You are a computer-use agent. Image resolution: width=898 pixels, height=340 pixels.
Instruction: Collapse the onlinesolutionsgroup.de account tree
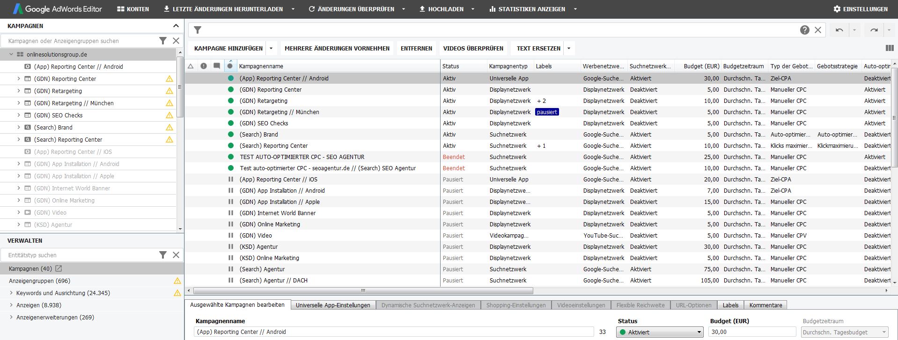coord(11,55)
